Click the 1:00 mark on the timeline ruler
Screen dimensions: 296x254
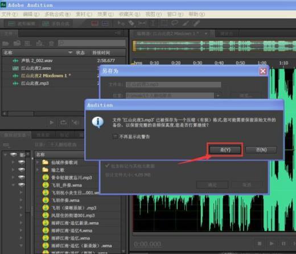click(262, 63)
